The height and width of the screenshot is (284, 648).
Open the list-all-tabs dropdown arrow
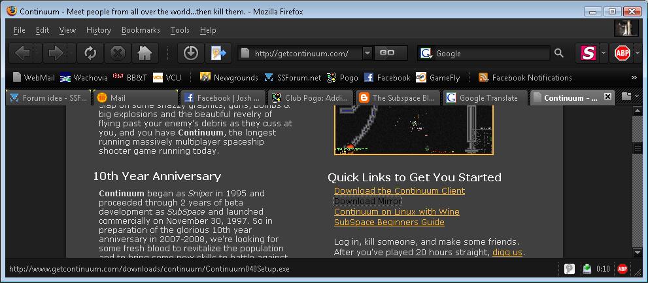tap(638, 97)
